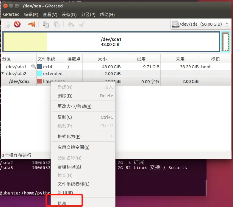
Task: Click the cyan extended color swatch
Action: 39,73
